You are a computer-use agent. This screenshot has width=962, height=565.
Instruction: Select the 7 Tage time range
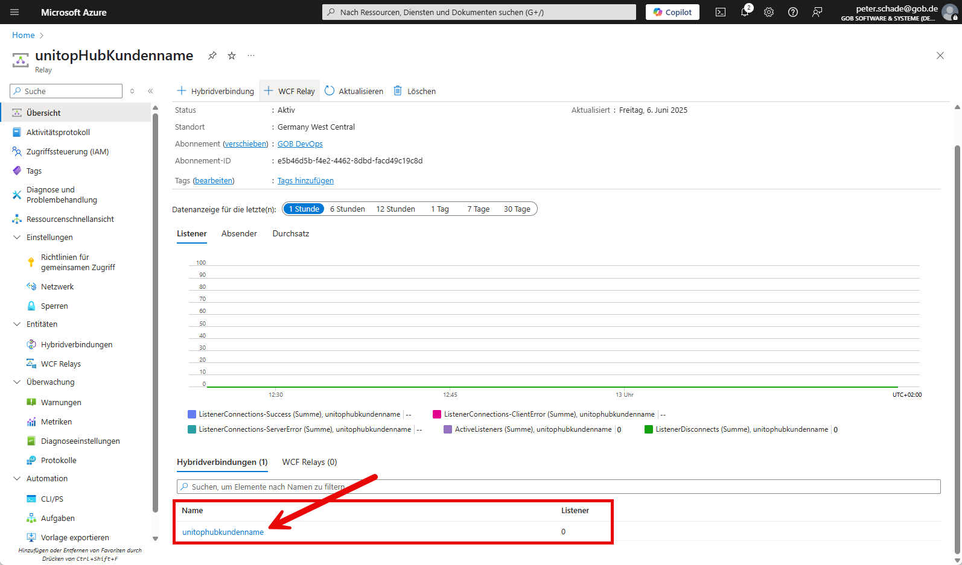pyautogui.click(x=478, y=209)
